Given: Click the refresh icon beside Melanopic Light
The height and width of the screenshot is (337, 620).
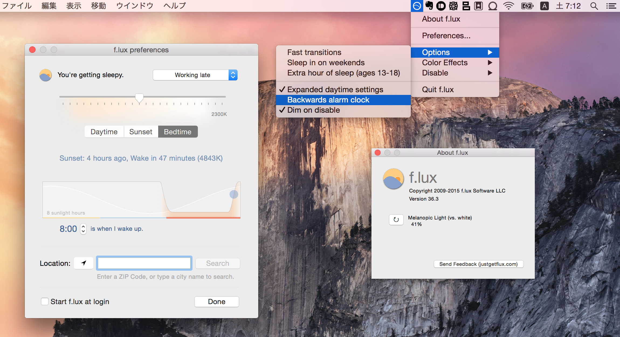Looking at the screenshot, I should 396,220.
